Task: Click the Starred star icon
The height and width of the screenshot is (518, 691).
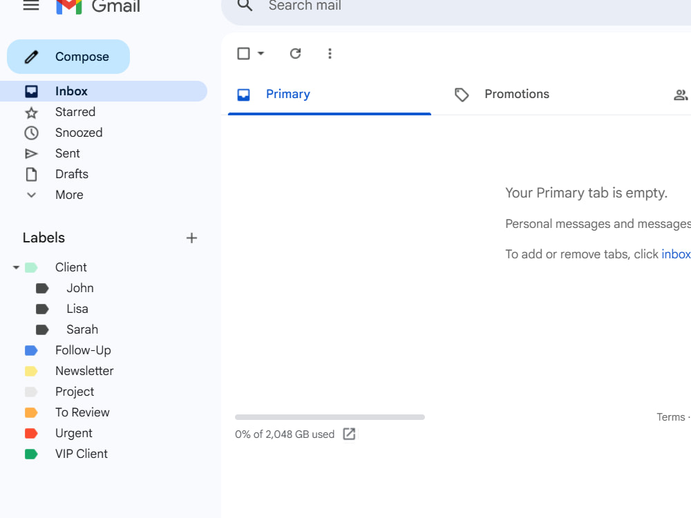Action: tap(31, 113)
